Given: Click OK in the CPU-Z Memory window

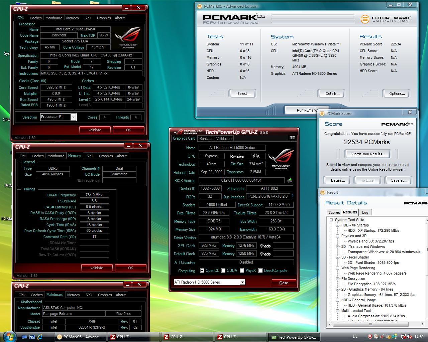Looking at the screenshot, I should coord(130,268).
